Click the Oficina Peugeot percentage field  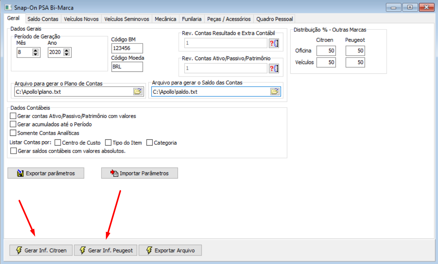pyautogui.click(x=355, y=51)
